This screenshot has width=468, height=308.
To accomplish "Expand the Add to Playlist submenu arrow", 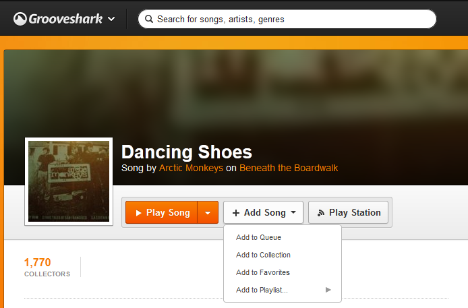I will 328,290.
